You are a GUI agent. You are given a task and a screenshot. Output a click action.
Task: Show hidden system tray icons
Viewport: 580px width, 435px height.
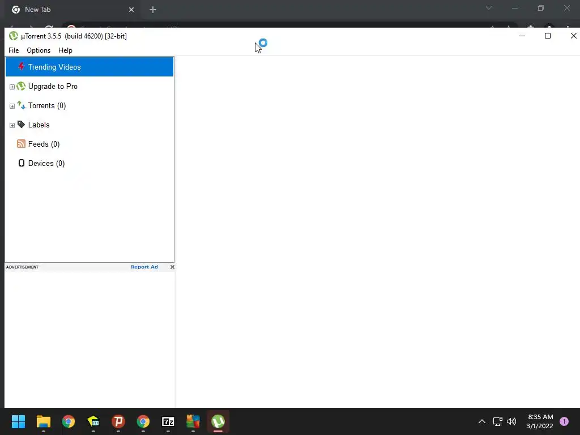(x=482, y=421)
